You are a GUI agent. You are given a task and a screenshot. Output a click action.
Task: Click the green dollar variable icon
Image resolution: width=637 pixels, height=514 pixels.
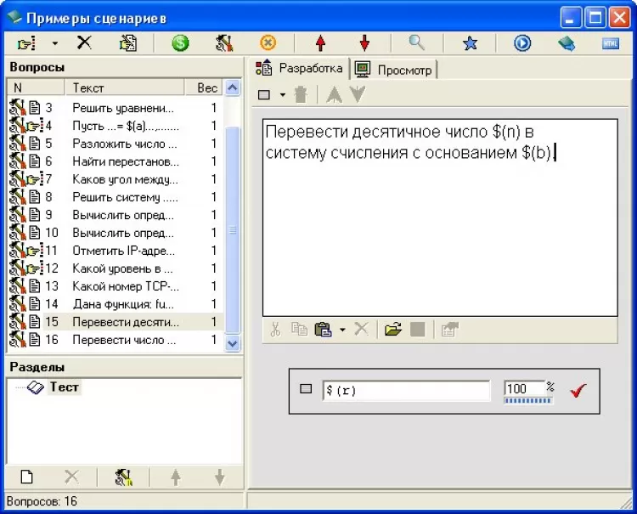180,43
